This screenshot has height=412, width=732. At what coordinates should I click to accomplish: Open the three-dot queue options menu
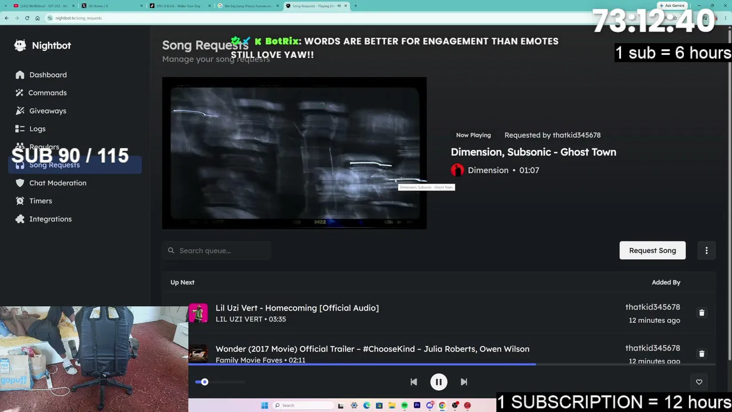[706, 251]
